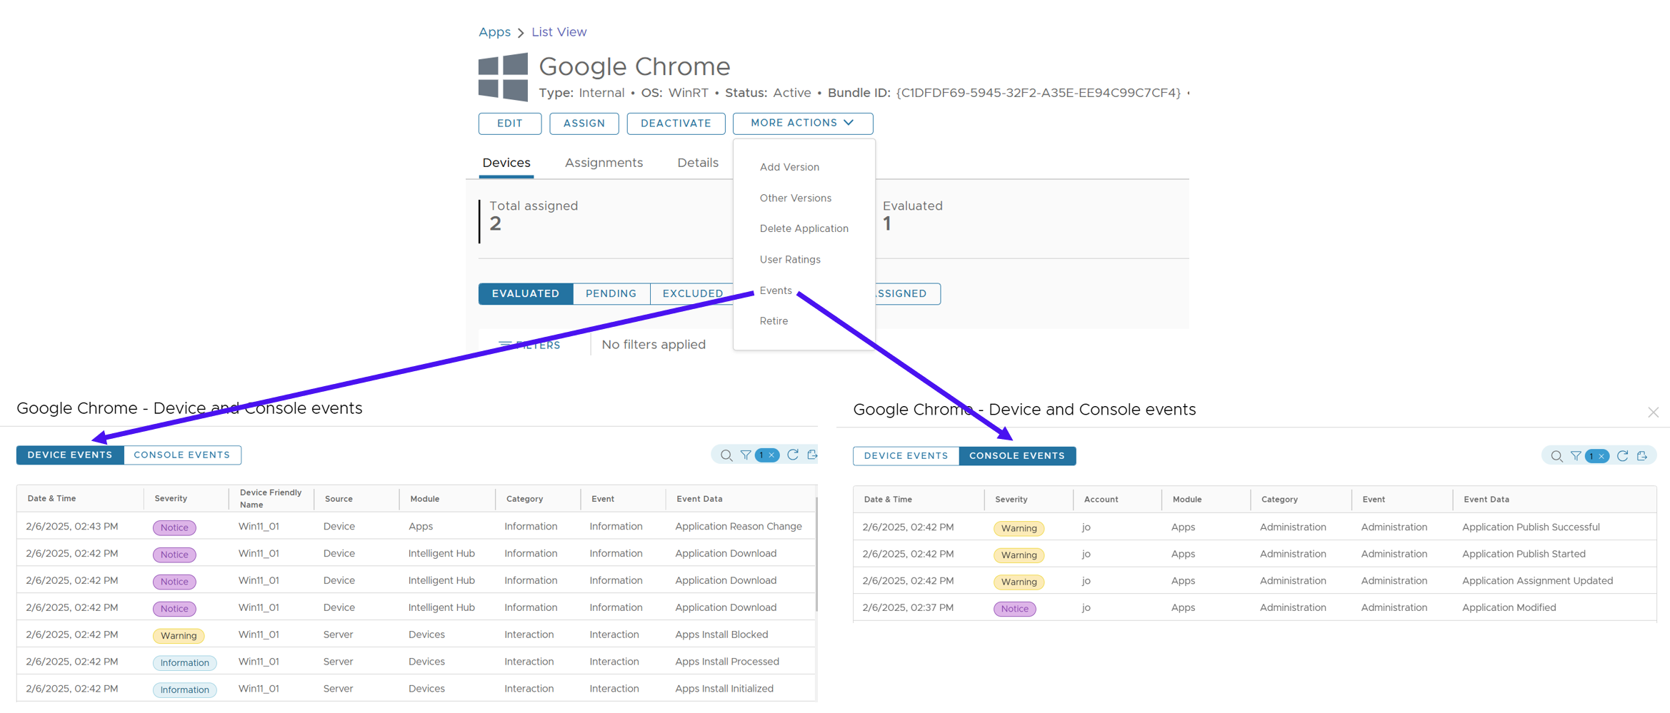
Task: Refresh the left Device Events list
Action: (x=793, y=455)
